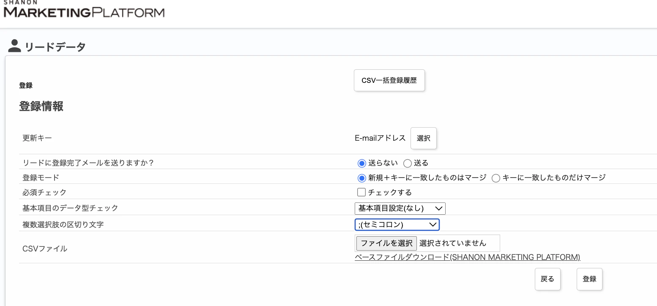Enable the チェックする required-check checkbox

(361, 192)
